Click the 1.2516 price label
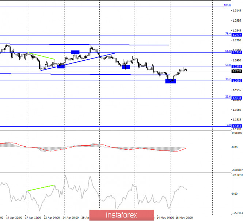The width and height of the screenshot is (243, 221). pyautogui.click(x=237, y=53)
